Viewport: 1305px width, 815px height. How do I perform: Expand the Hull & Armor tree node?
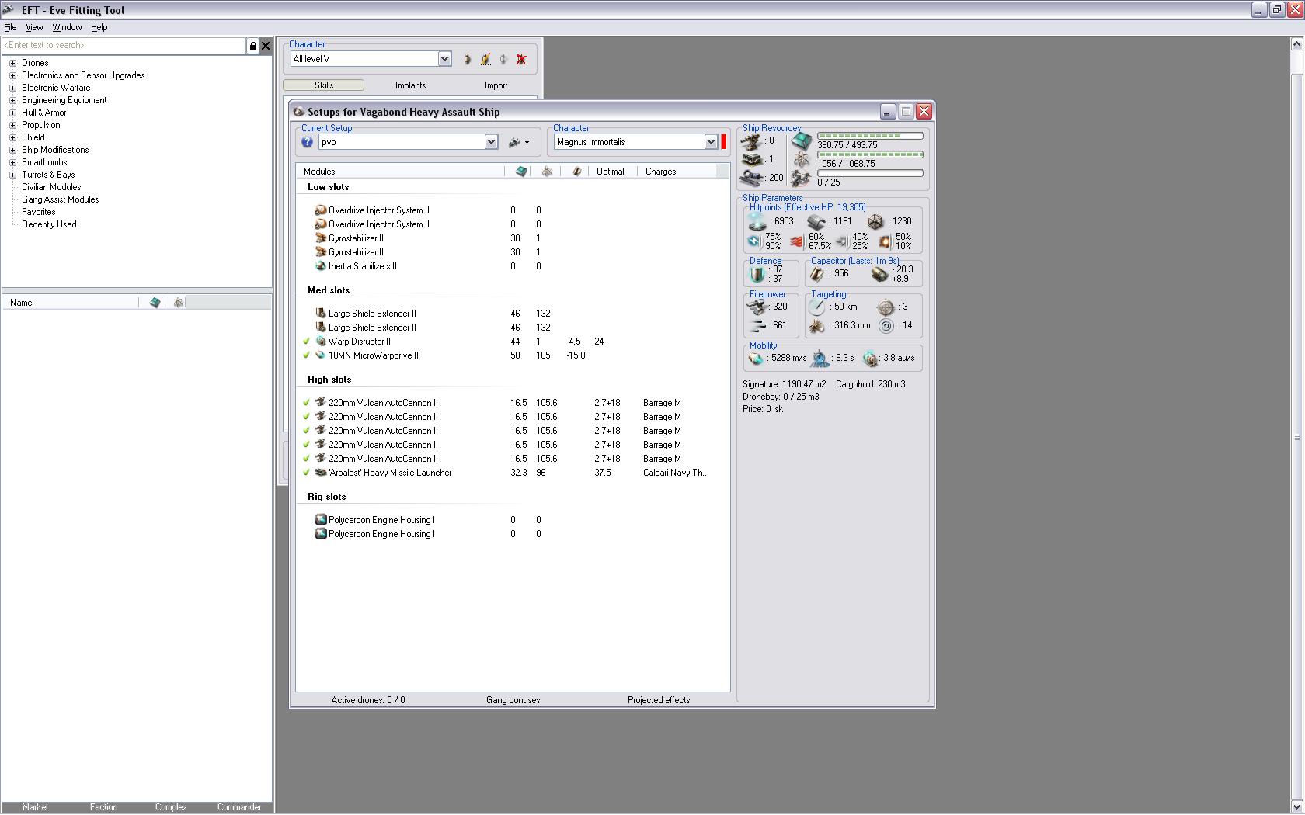12,113
